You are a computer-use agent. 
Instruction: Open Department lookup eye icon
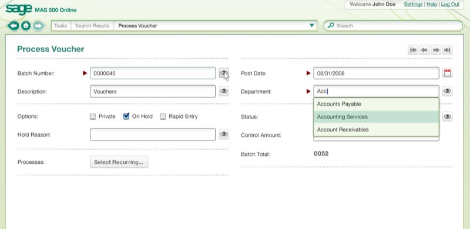(x=447, y=91)
